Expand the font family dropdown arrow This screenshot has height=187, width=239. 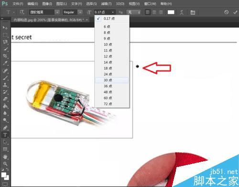[57, 12]
